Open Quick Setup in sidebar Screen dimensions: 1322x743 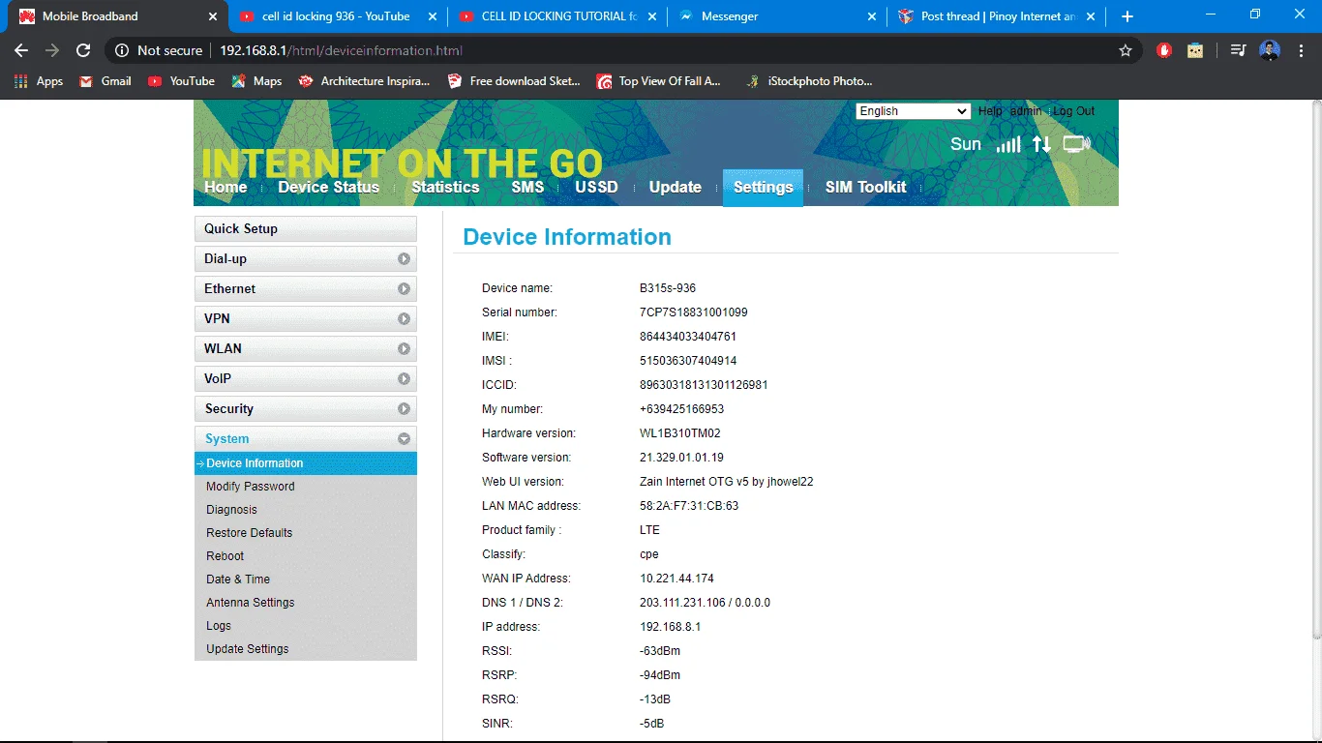(x=306, y=229)
